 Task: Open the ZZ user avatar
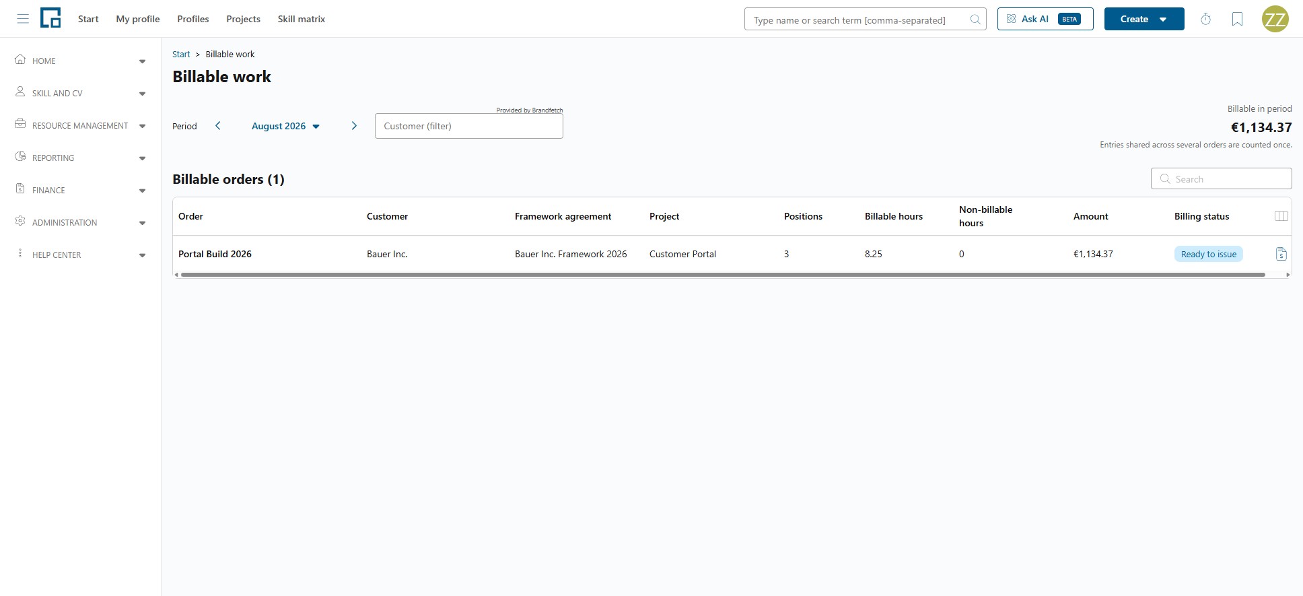[1275, 19]
